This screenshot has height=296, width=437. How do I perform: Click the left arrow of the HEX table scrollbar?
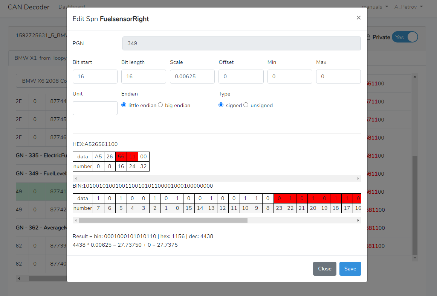[76, 178]
